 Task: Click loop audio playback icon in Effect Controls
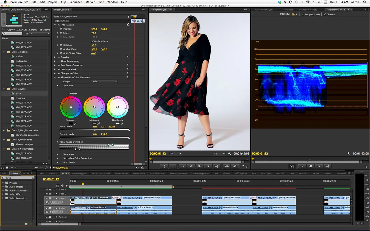tap(143, 167)
